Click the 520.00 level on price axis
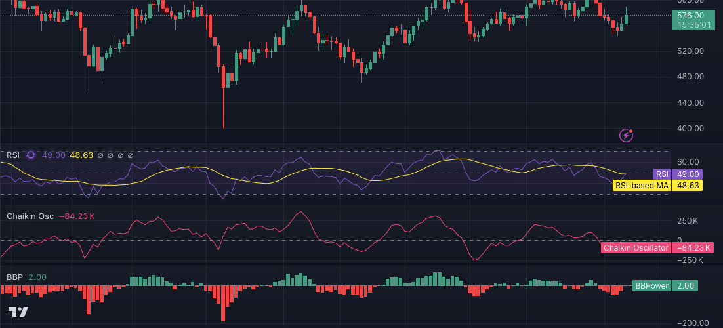Screen dimensions: 723x328 click(x=690, y=51)
